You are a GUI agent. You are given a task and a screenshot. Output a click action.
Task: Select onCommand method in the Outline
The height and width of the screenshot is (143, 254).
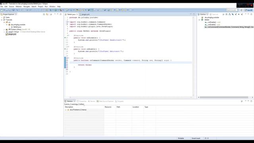pos(229,27)
